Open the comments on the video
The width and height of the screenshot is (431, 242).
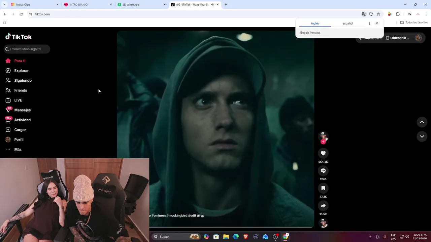(x=323, y=171)
